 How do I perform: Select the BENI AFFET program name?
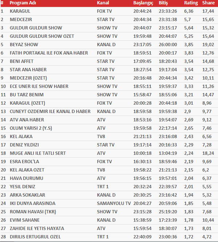[x=21, y=61]
